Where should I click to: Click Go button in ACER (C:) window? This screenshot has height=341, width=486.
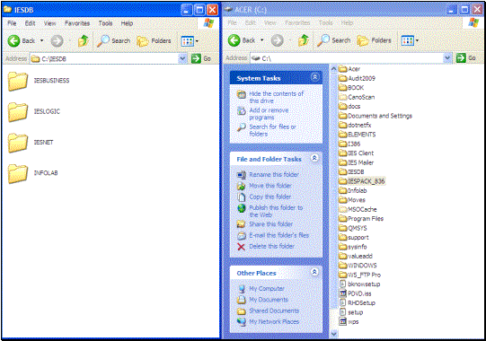point(466,57)
